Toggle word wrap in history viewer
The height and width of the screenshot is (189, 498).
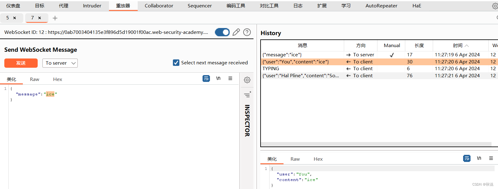point(467,158)
